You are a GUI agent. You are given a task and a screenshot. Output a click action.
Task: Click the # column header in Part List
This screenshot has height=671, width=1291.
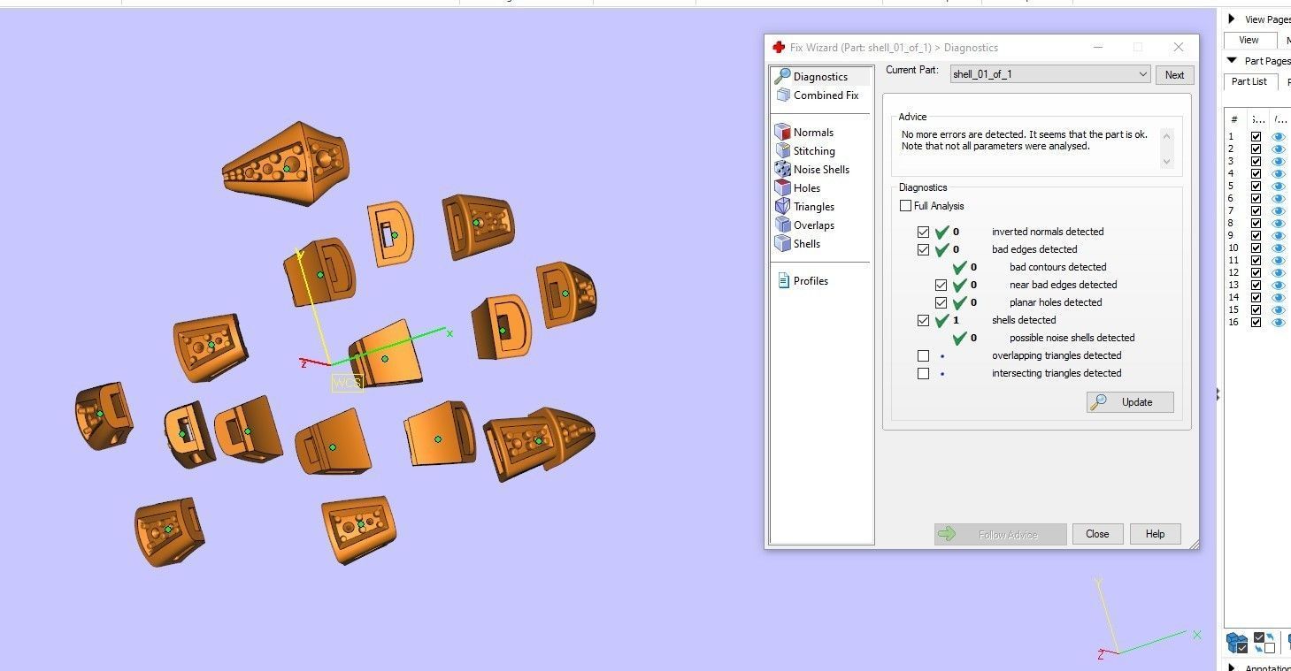tap(1233, 119)
